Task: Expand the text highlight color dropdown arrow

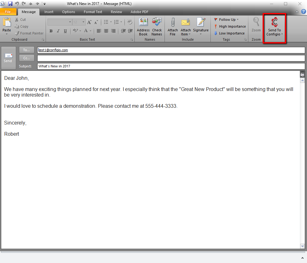Action: [80, 31]
